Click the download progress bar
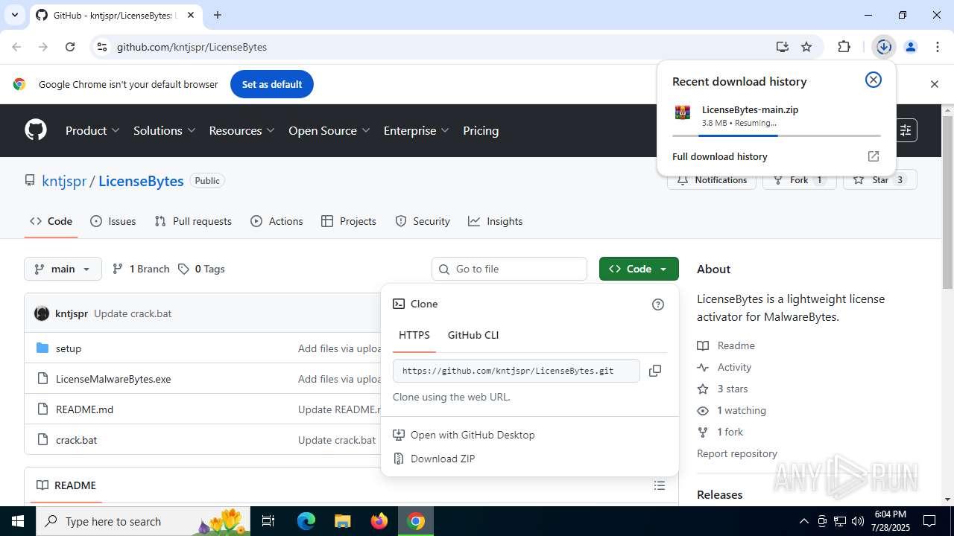Image resolution: width=954 pixels, height=536 pixels. pyautogui.click(x=777, y=135)
